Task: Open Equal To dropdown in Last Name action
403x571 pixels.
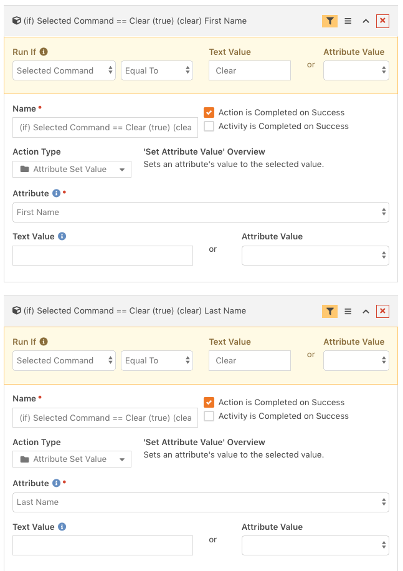Action: (x=157, y=360)
